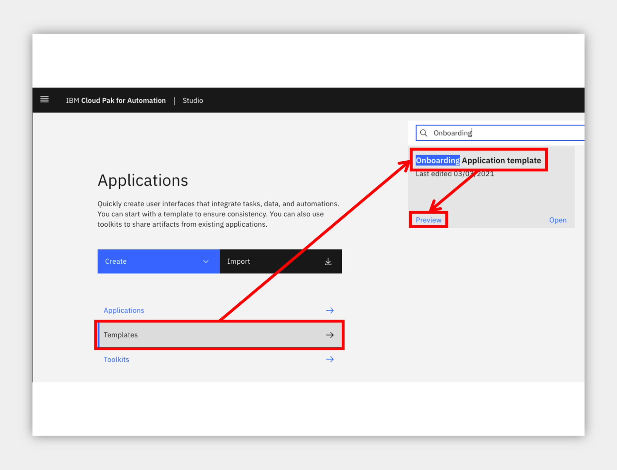Screen dimensions: 617x470
Task: Click the Create button label
Action: [x=116, y=261]
